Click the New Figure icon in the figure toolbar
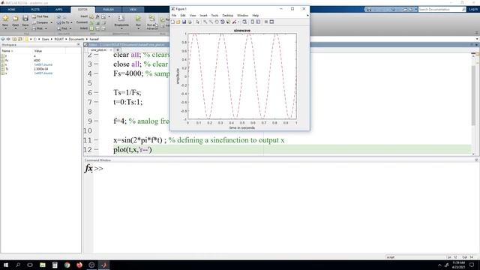Screen dimensions: 480x270 pyautogui.click(x=172, y=22)
